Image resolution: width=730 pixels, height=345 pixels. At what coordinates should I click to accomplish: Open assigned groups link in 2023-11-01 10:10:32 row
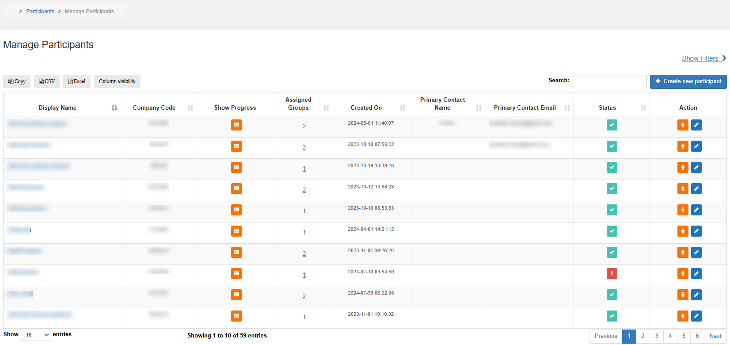(304, 317)
